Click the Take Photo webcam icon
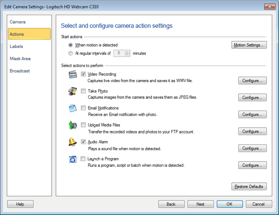This screenshot has height=215, width=279. (72, 91)
